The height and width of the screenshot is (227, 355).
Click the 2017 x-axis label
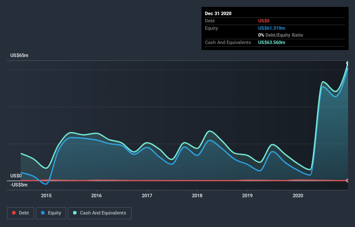point(147,195)
